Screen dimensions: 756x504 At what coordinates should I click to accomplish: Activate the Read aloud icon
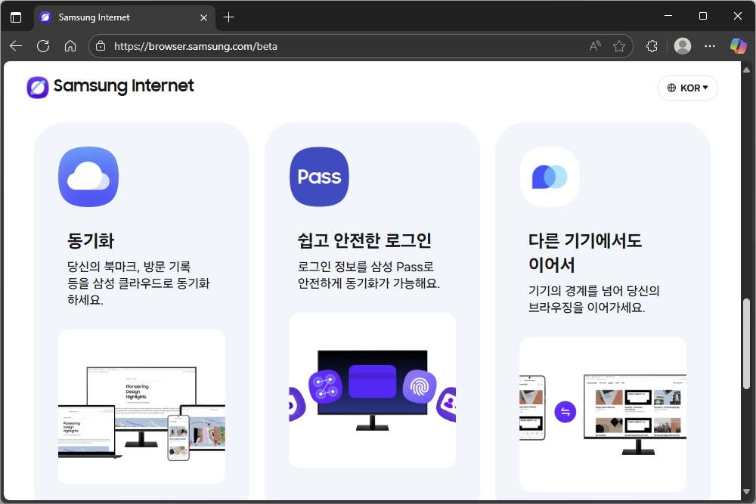[596, 46]
